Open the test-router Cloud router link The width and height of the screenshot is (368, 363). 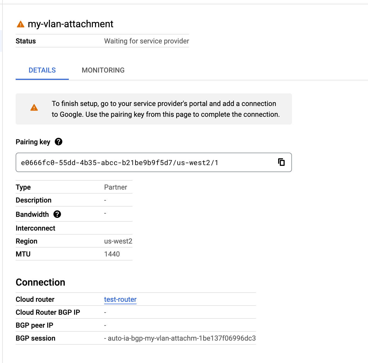(120, 299)
